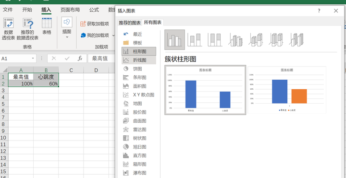Select cell B2 containing 60%

[46, 83]
